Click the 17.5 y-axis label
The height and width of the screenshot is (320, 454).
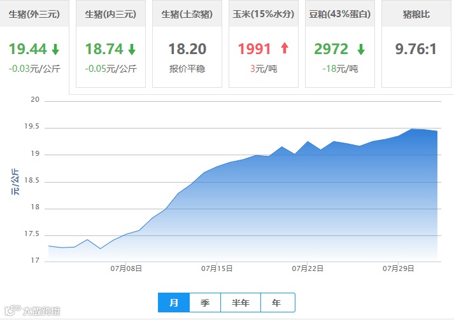(x=32, y=233)
